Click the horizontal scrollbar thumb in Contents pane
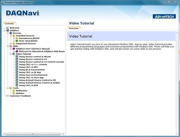180x137 pixels. (x=33, y=134)
